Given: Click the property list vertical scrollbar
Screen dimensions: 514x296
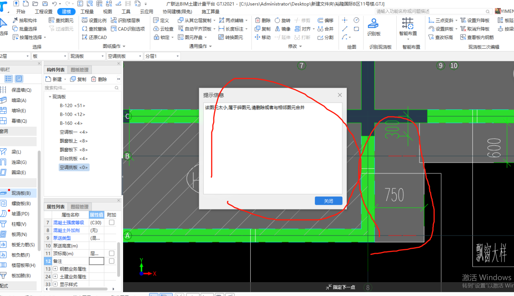Looking at the screenshot, I should (119, 259).
